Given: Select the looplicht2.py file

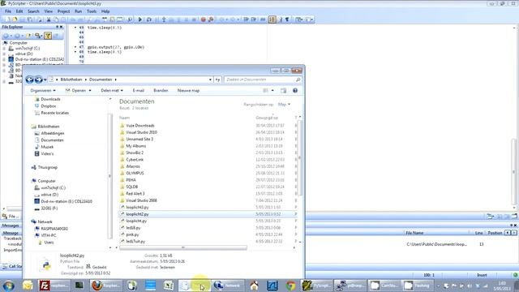Looking at the screenshot, I should 208,214.
